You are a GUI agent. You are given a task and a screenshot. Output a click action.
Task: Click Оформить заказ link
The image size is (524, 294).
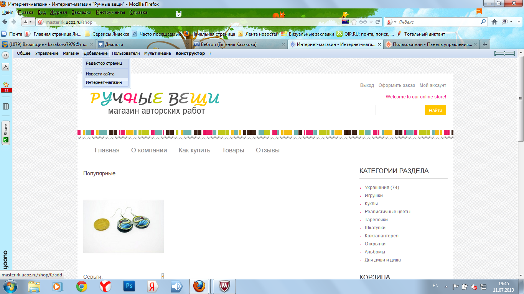coord(397,85)
